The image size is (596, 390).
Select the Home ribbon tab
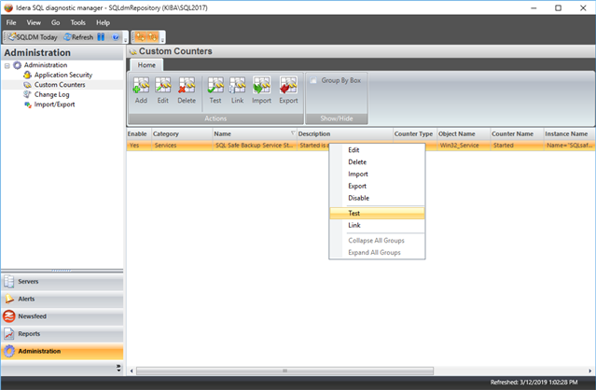(x=146, y=65)
